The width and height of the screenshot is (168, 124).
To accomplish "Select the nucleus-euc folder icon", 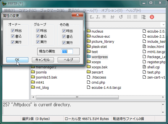I will pos(89,36).
